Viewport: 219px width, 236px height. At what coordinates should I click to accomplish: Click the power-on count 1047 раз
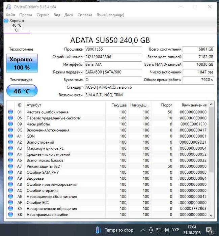(198, 72)
